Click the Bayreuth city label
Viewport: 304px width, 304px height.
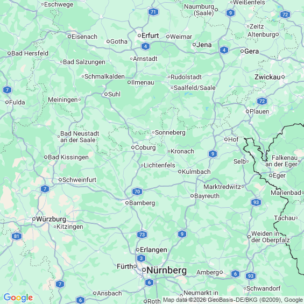click(x=207, y=196)
